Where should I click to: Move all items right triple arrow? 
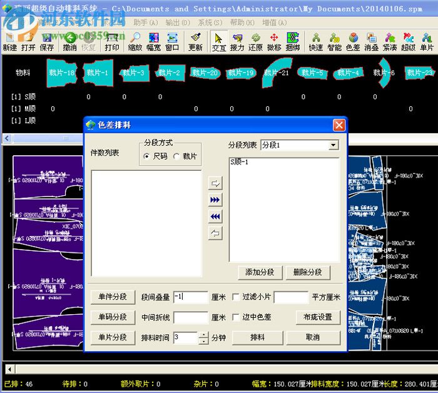point(215,200)
